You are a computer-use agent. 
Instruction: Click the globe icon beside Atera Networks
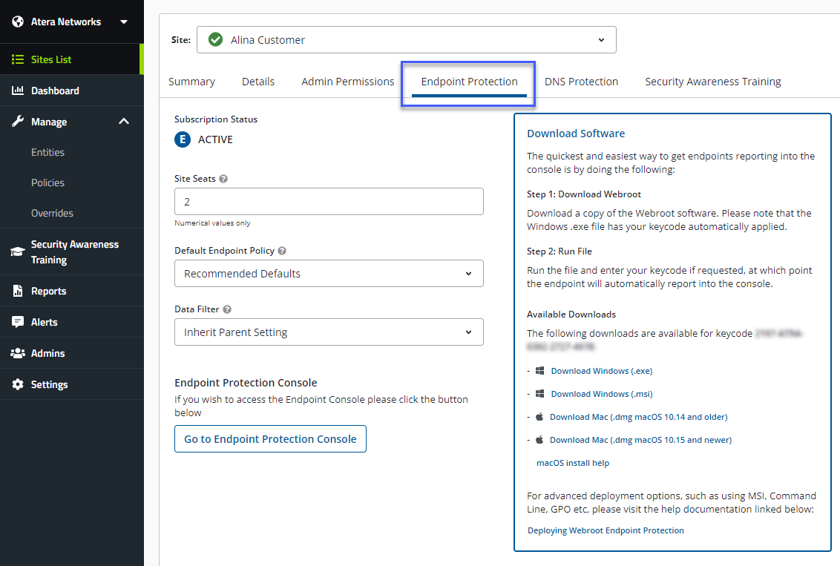click(x=18, y=22)
